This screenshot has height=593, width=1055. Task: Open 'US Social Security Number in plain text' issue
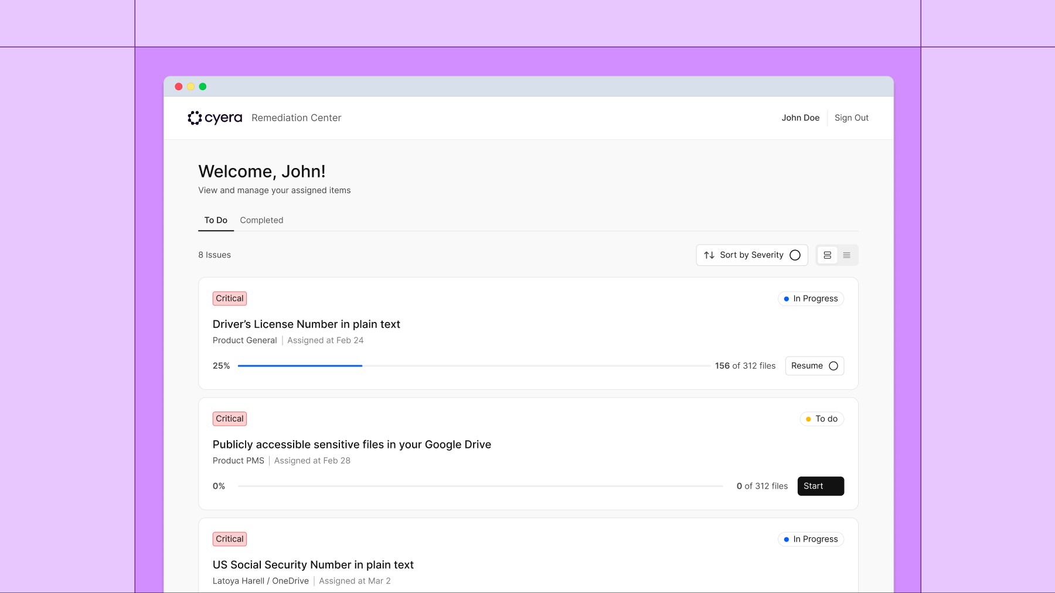point(313,565)
